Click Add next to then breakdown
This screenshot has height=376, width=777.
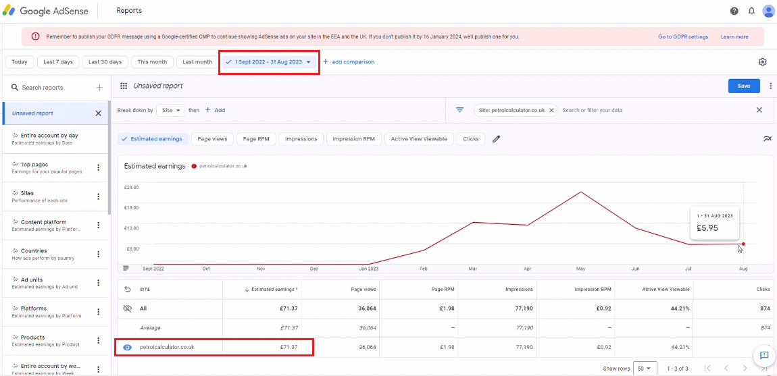coord(215,110)
